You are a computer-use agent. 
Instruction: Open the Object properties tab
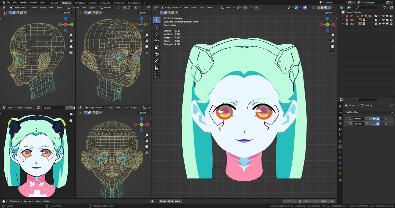coord(340,141)
